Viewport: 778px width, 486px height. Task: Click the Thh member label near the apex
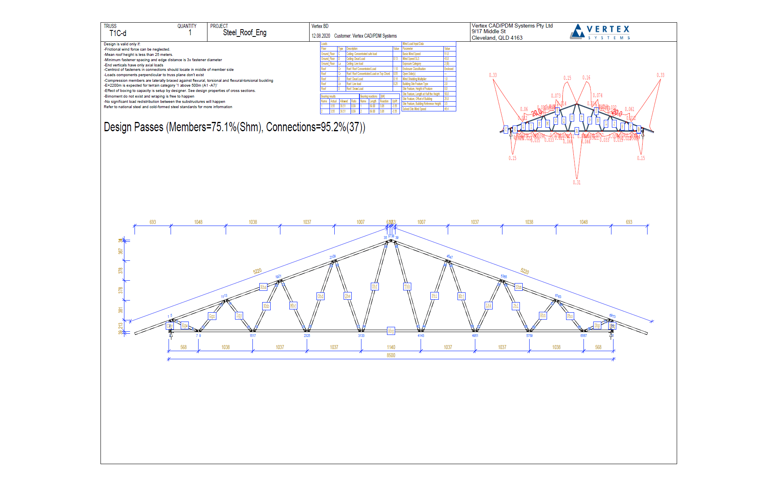pyautogui.click(x=407, y=287)
